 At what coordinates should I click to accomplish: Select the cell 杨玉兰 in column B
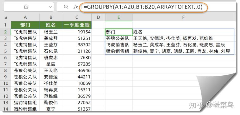[x=51, y=32]
